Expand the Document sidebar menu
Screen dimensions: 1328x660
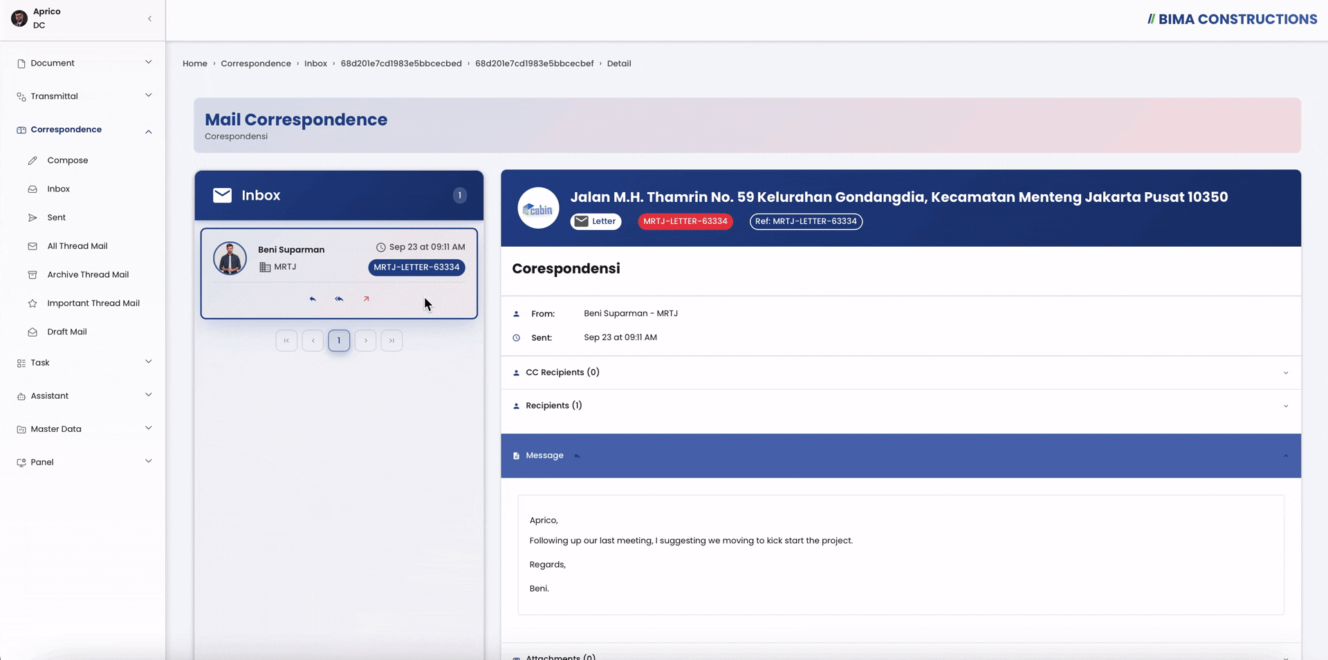[x=83, y=63]
